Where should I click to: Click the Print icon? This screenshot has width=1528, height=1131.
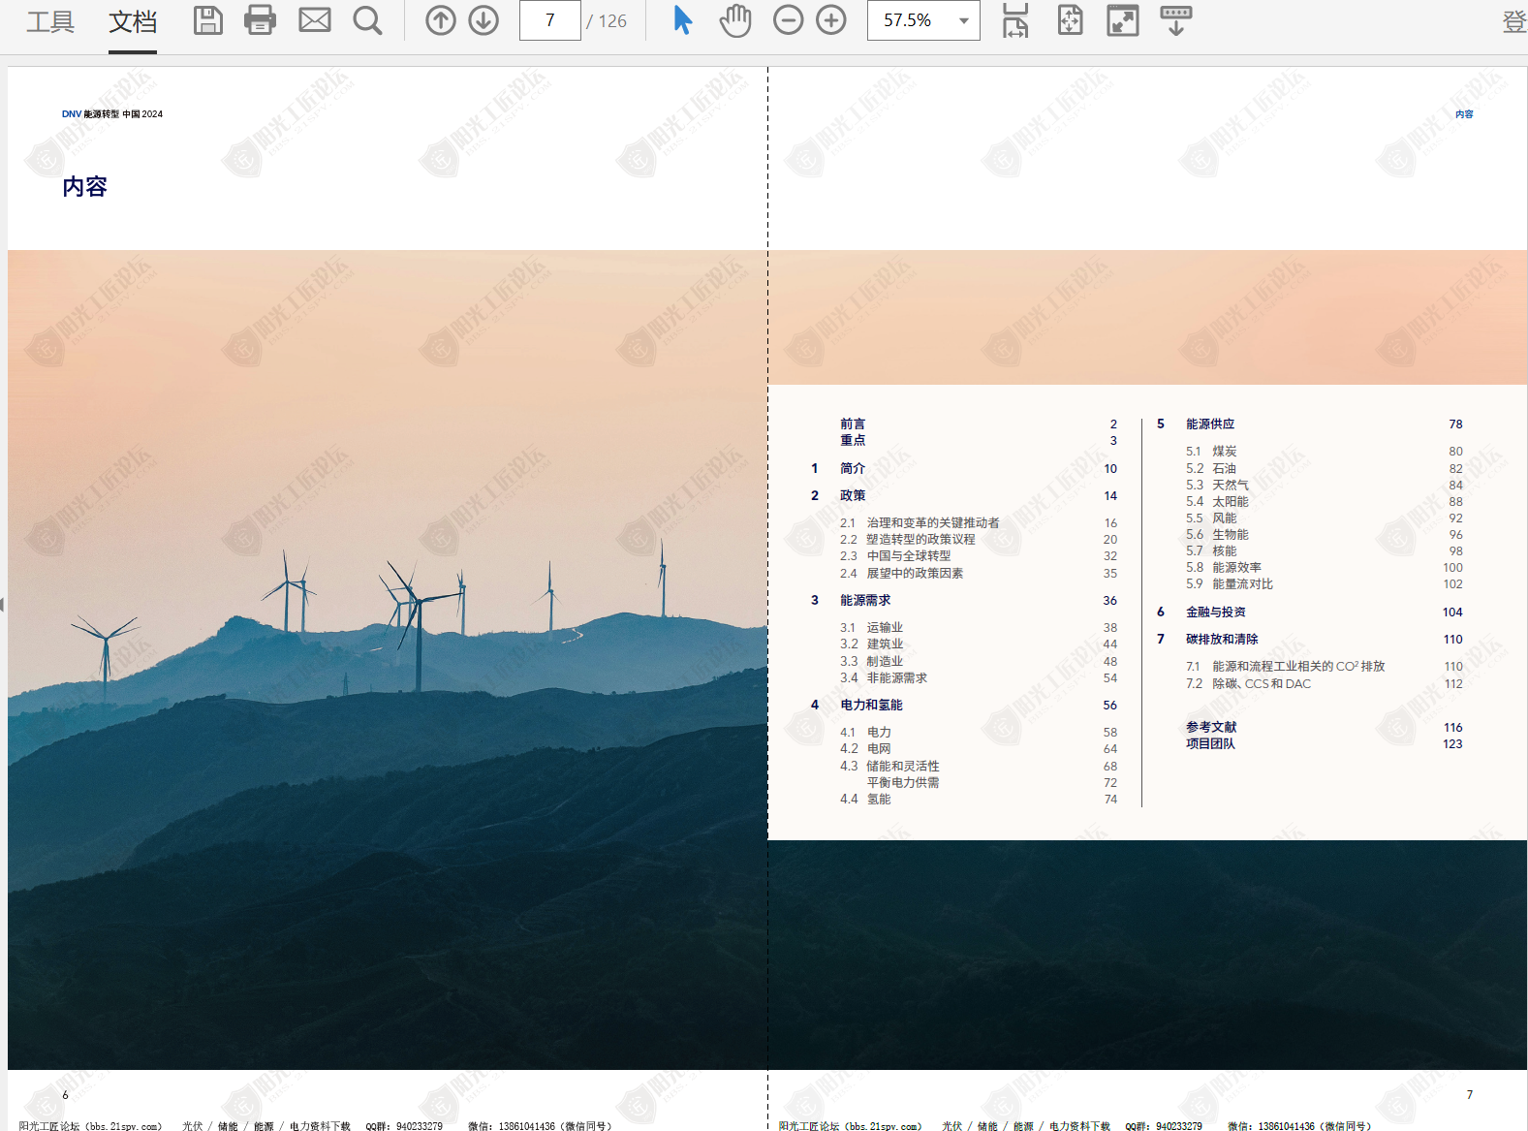pos(260,20)
